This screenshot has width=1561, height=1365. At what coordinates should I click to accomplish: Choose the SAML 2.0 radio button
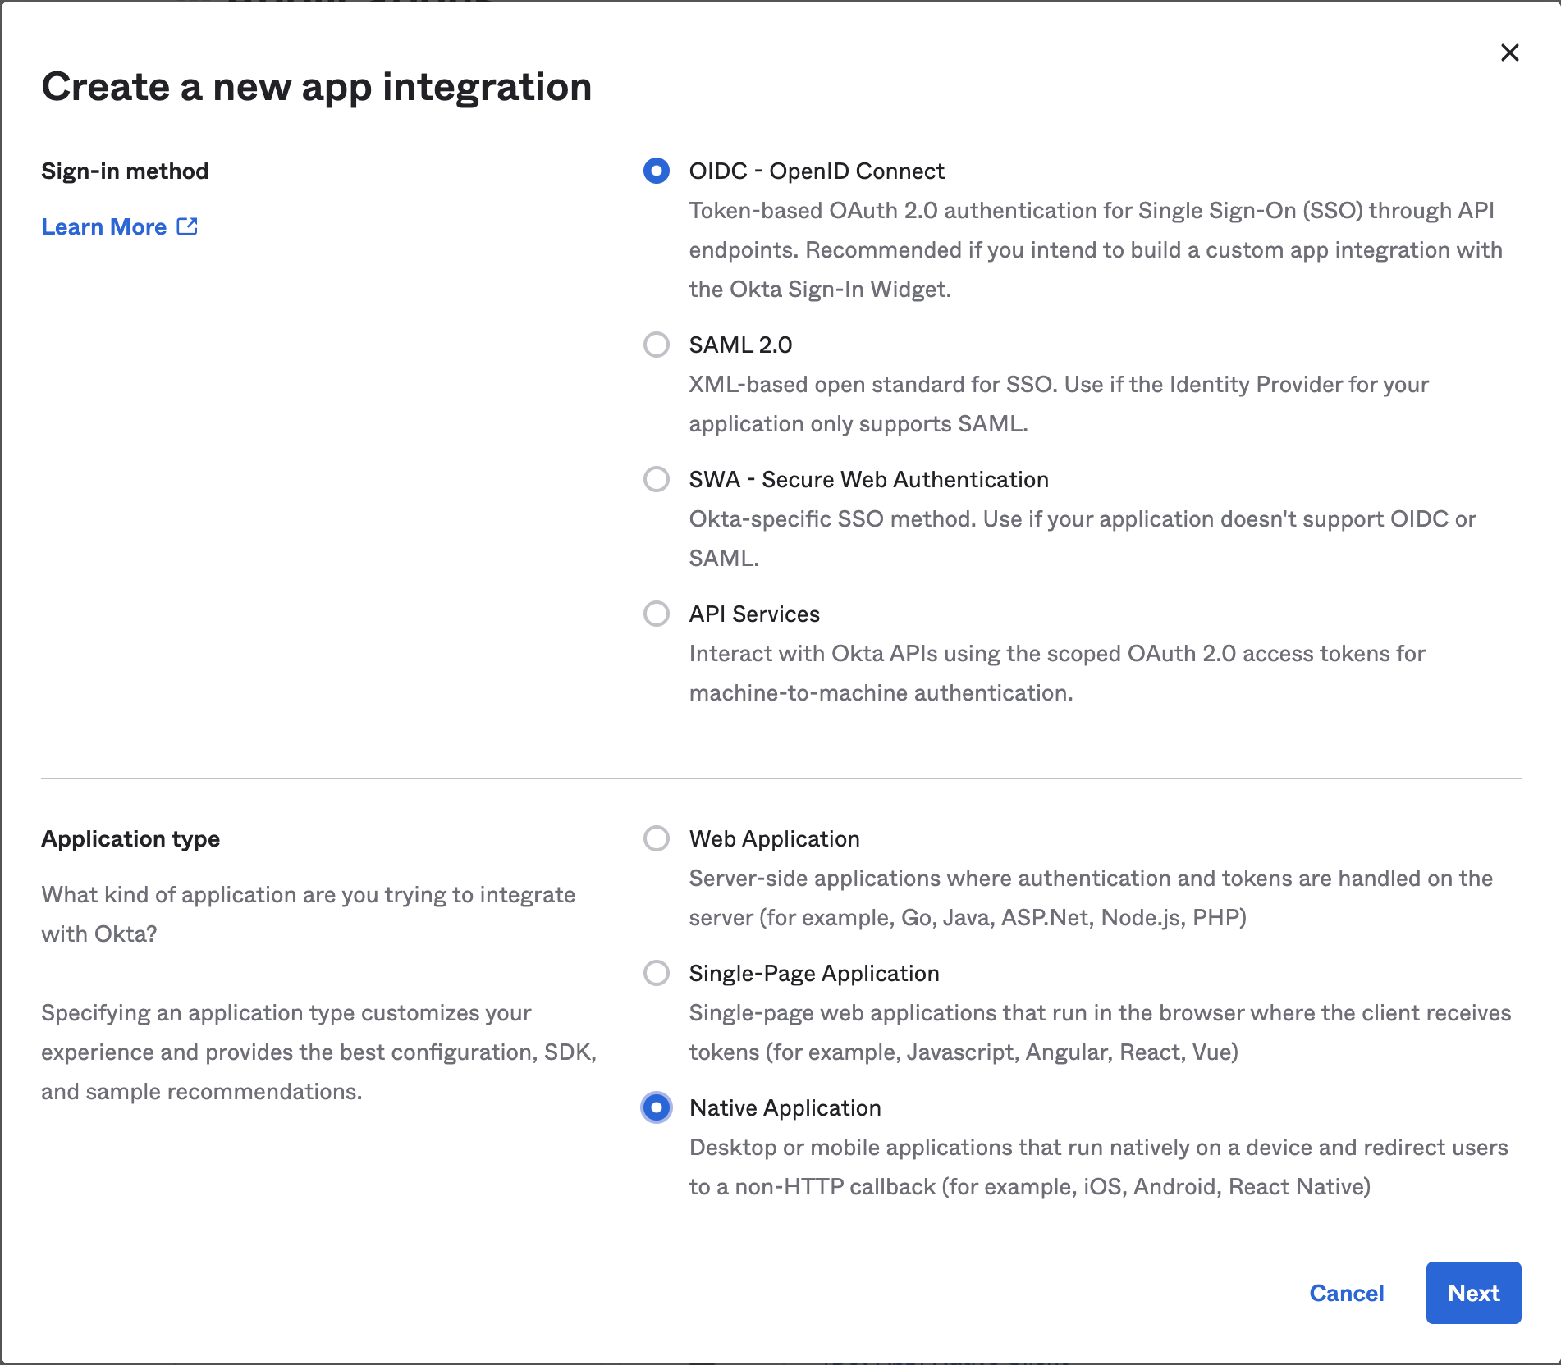(656, 345)
